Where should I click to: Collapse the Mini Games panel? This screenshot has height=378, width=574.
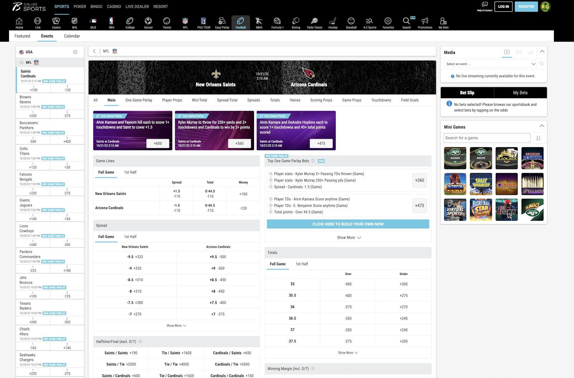coord(542,126)
